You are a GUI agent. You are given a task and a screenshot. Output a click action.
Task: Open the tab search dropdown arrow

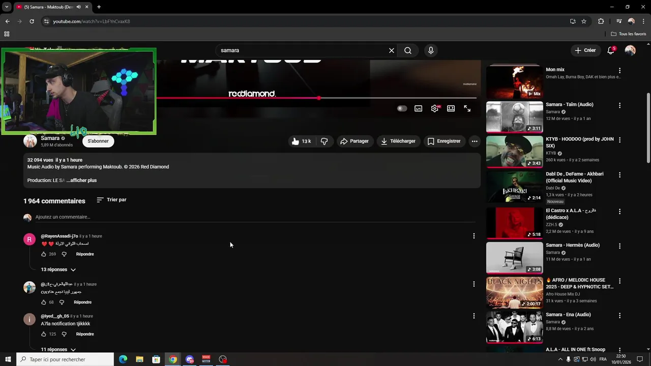[x=7, y=7]
